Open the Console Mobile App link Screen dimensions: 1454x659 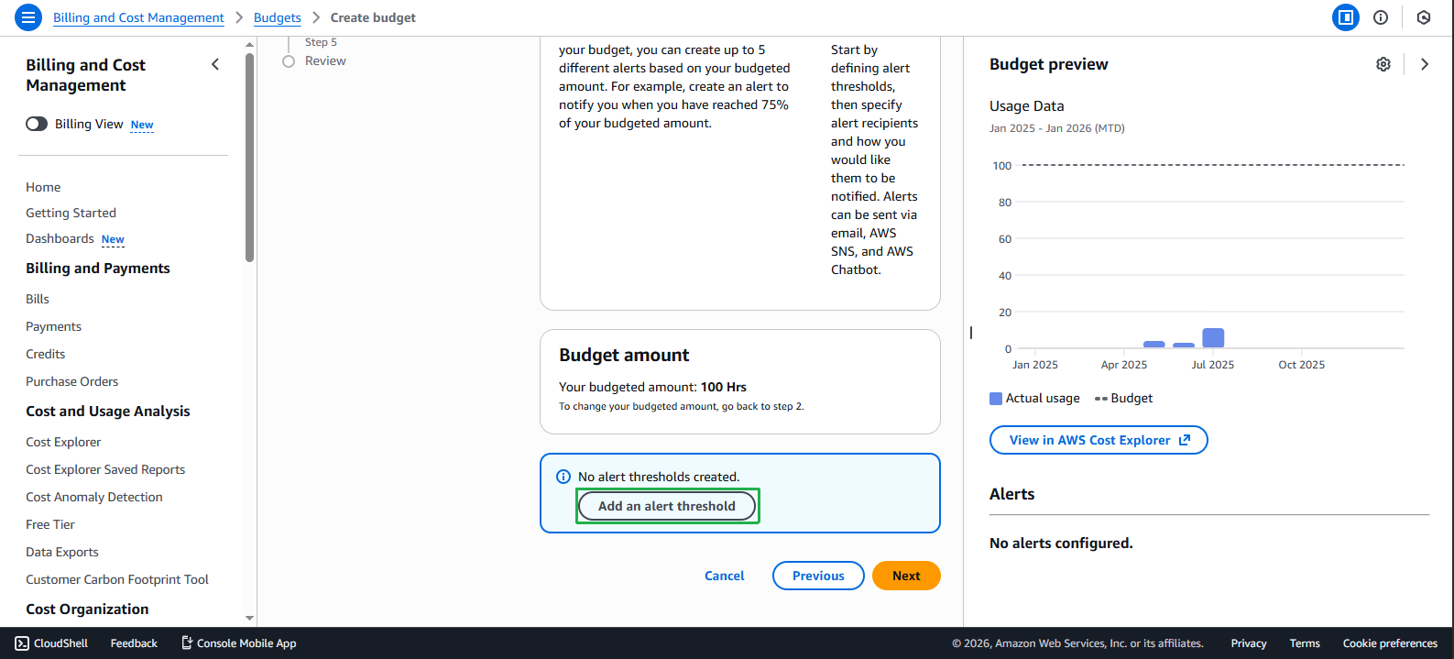tap(239, 643)
